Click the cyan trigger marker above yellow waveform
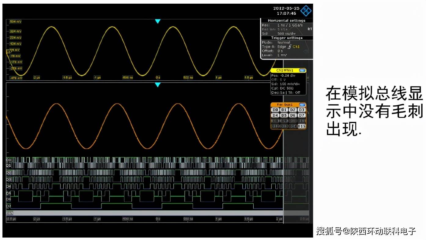Viewport: 426px width, 240px height. click(x=158, y=21)
